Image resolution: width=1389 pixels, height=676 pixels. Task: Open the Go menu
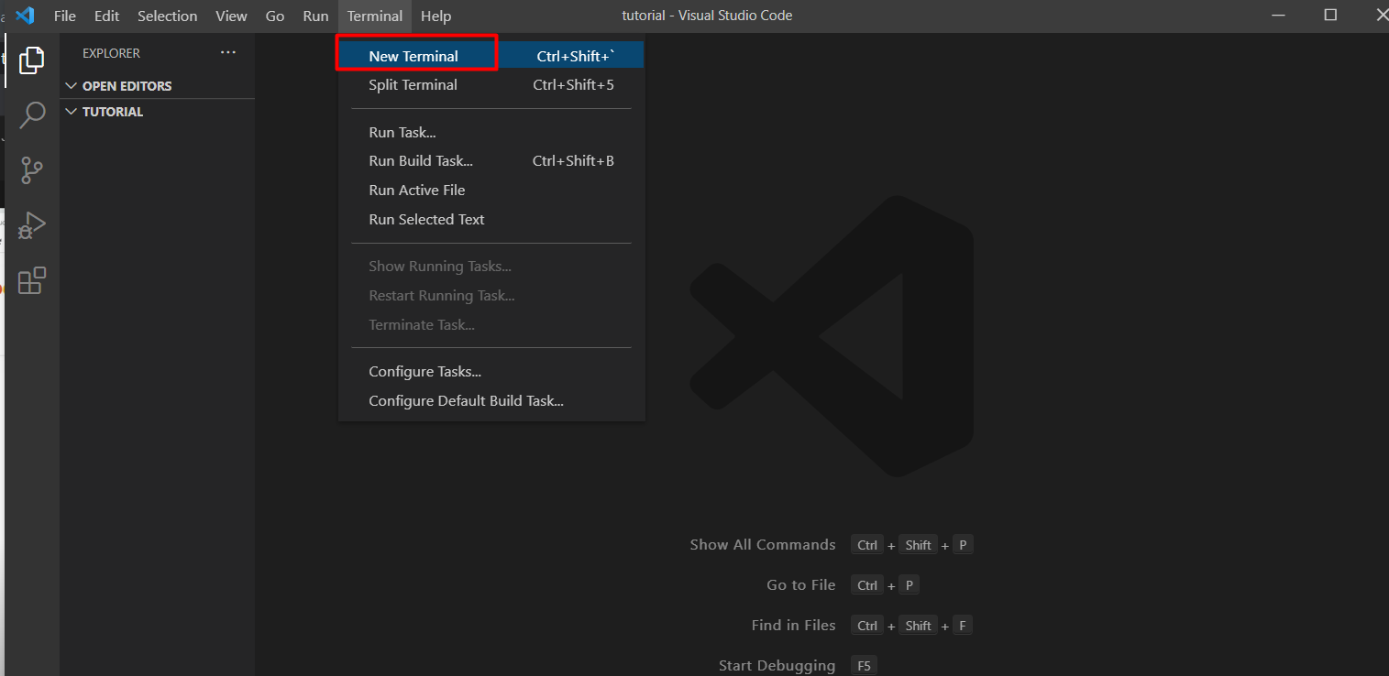[x=275, y=16]
